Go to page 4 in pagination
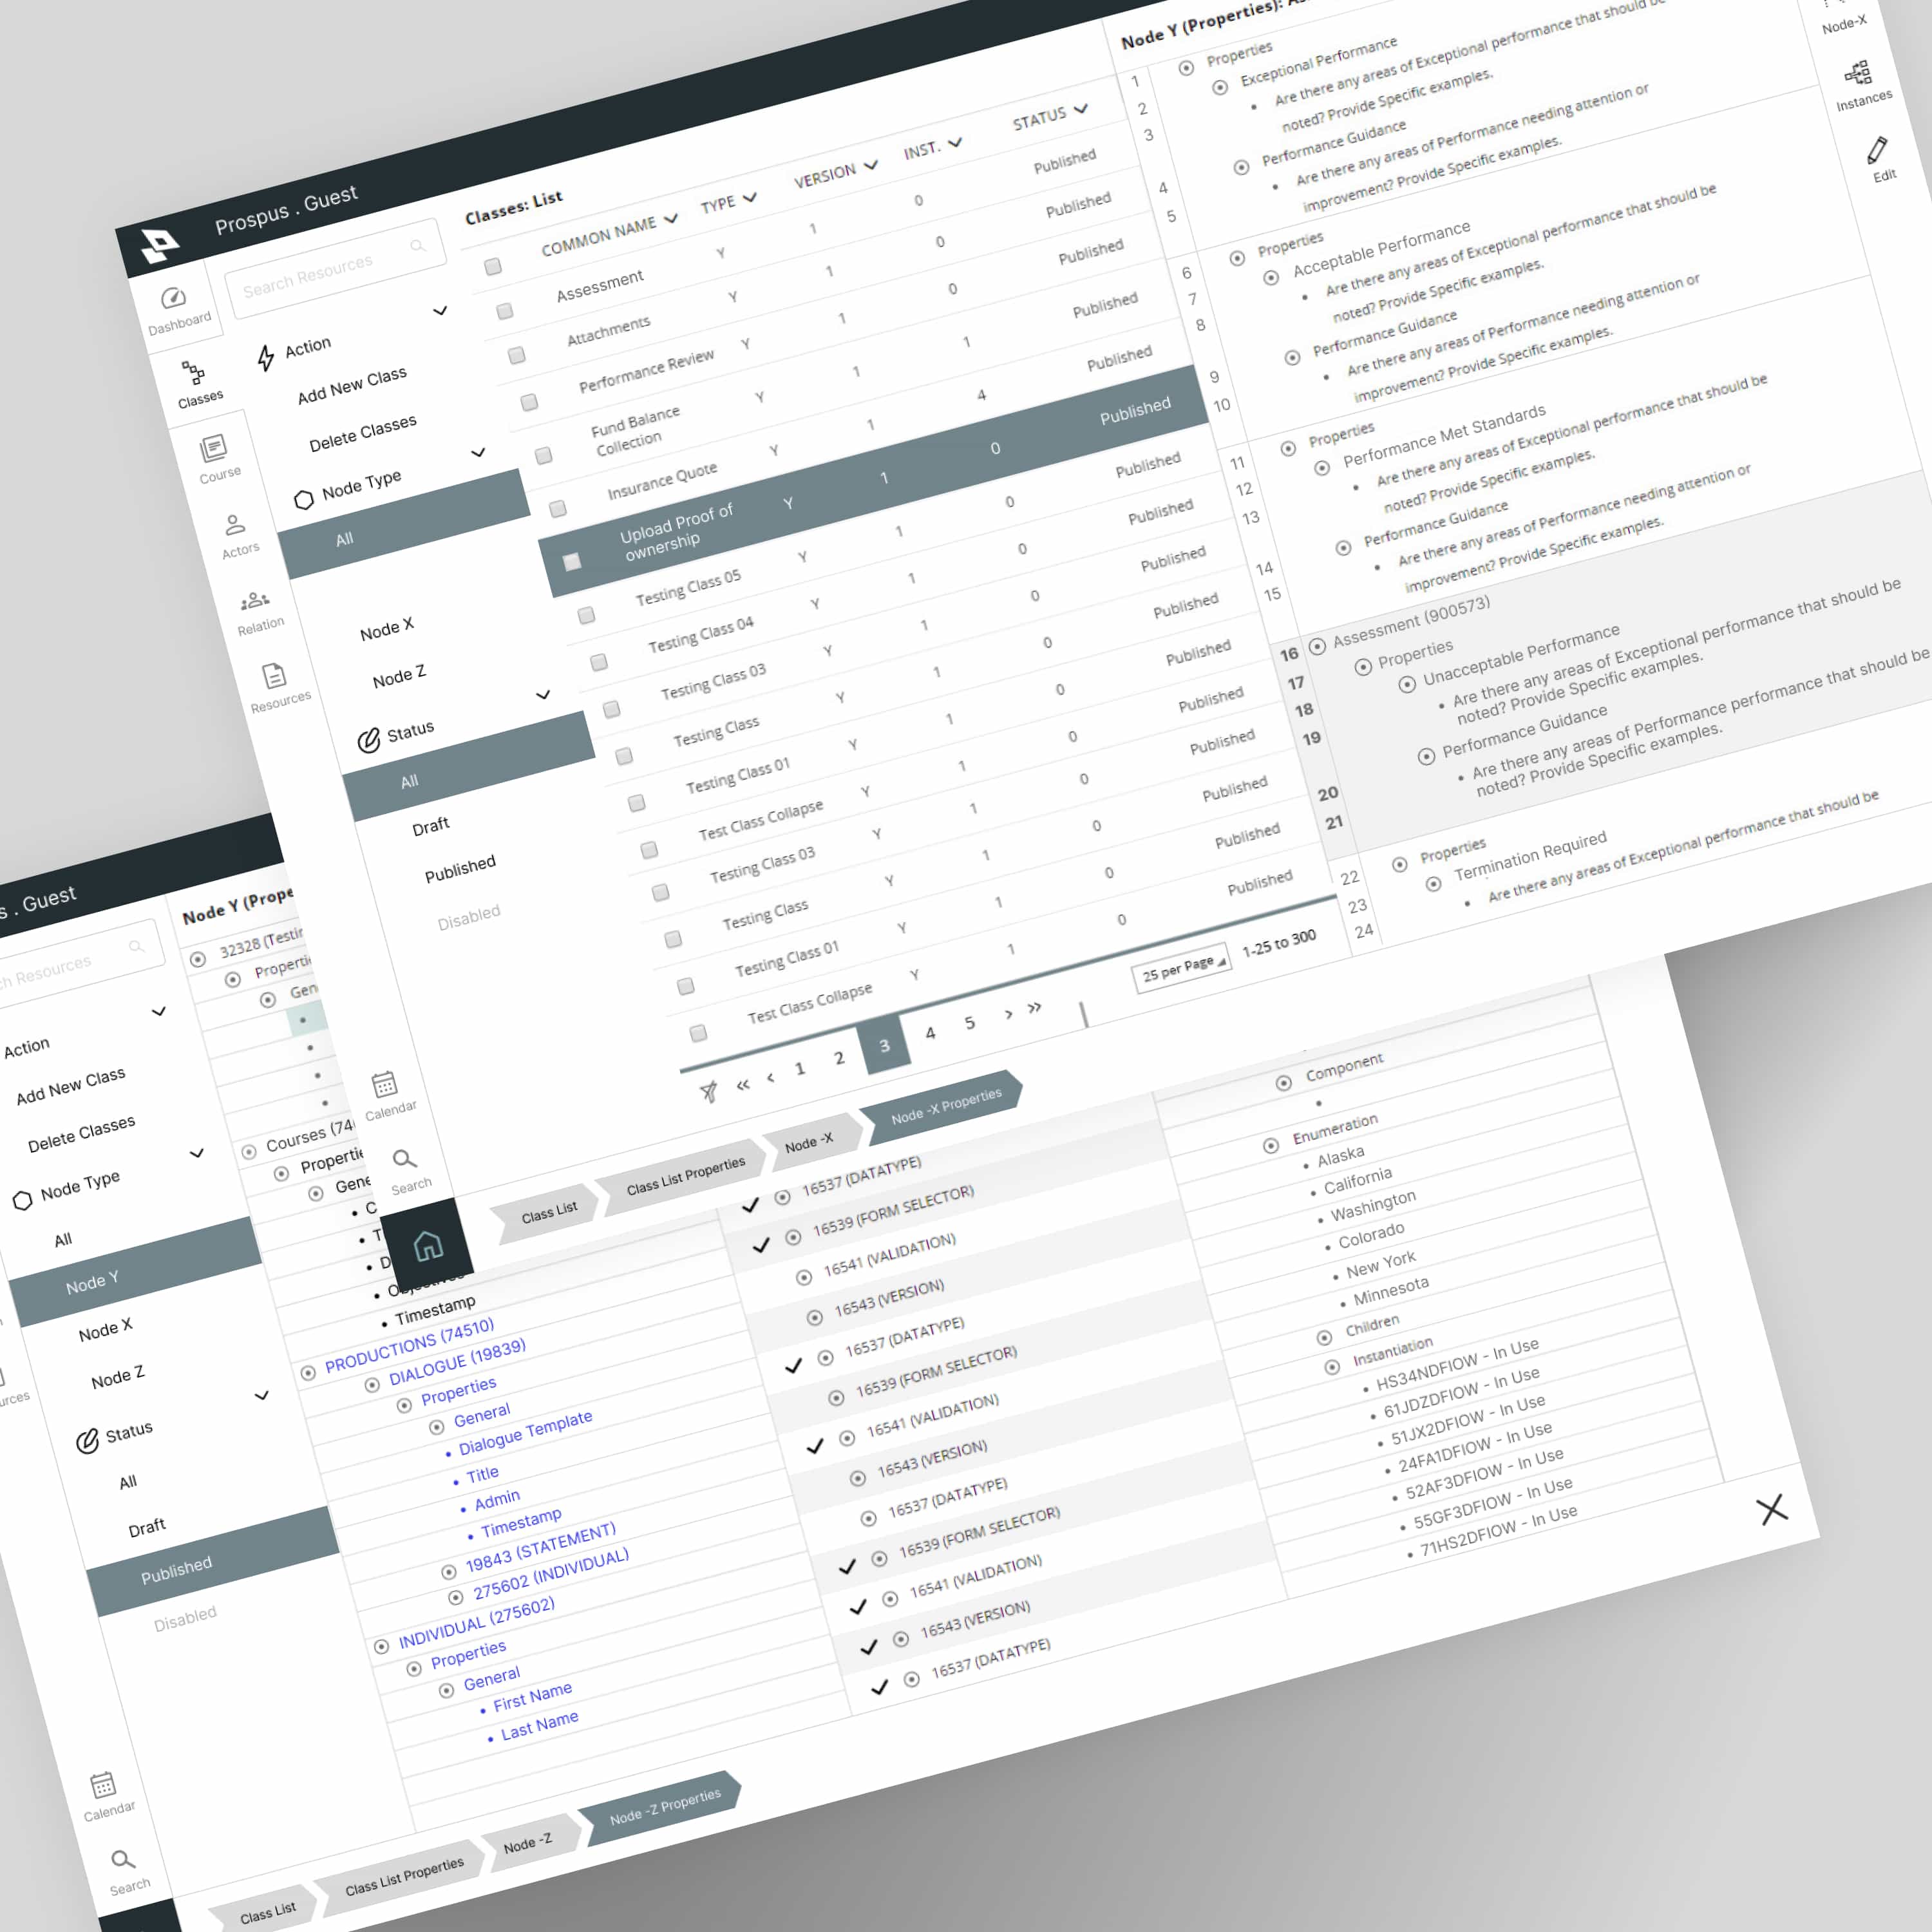This screenshot has width=1932, height=1932. pyautogui.click(x=930, y=1034)
